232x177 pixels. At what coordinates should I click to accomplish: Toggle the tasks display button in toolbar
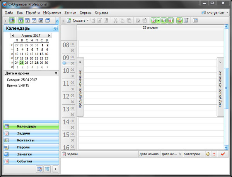tap(153, 20)
